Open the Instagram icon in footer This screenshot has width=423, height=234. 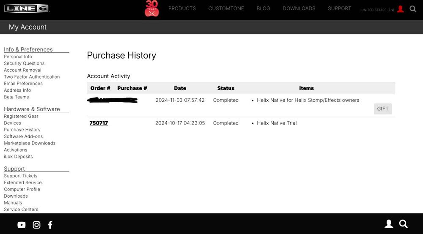click(x=36, y=225)
